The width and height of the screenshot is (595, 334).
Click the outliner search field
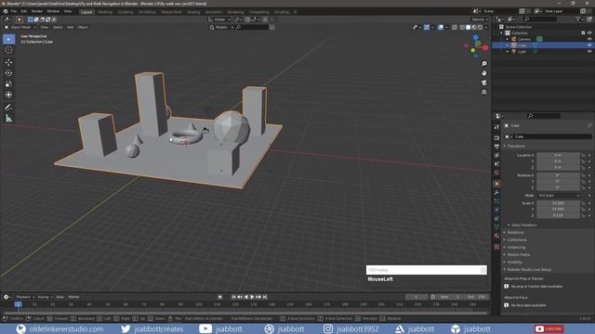tap(540, 19)
